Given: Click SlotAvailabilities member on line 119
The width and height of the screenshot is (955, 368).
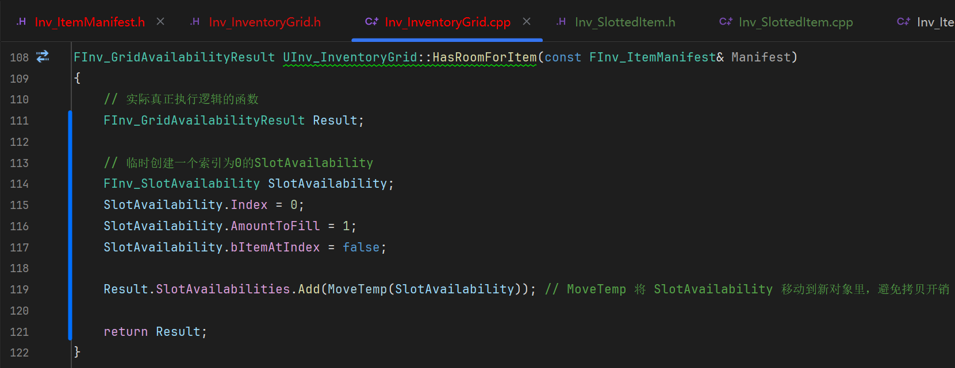Looking at the screenshot, I should click(x=223, y=289).
